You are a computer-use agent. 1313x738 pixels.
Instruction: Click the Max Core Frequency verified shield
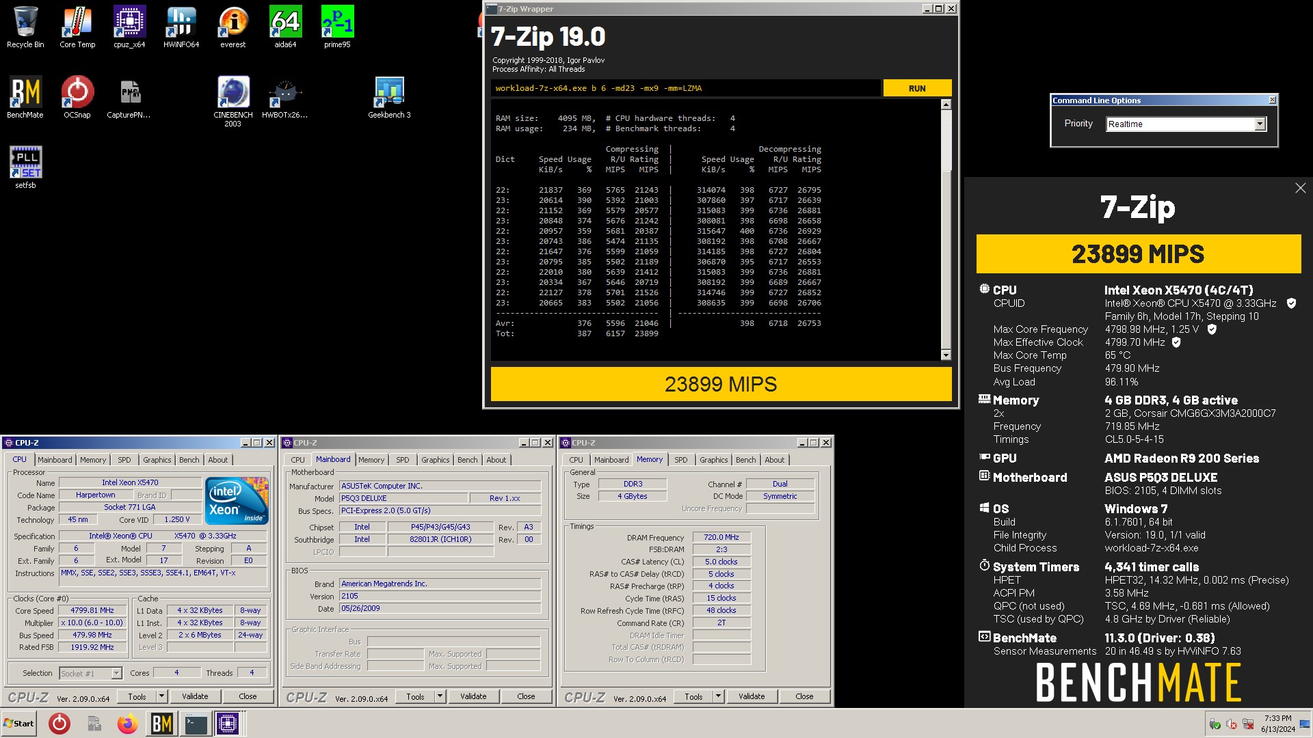(x=1212, y=329)
